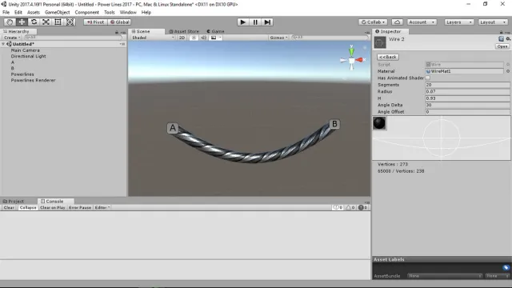Click the B handle label in scene

click(x=334, y=124)
